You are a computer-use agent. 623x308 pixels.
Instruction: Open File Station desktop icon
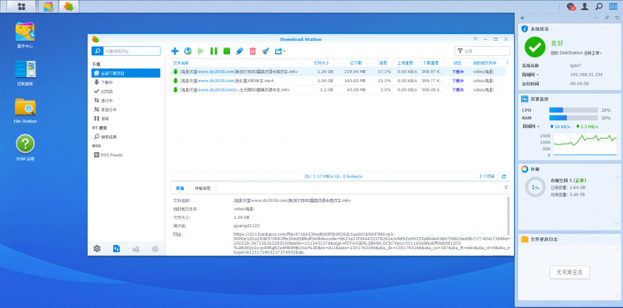(x=25, y=108)
